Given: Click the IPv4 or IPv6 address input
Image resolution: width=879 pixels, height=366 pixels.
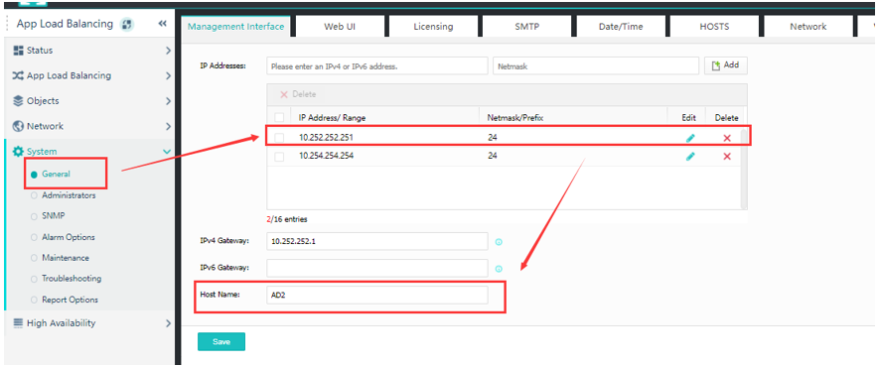Looking at the screenshot, I should point(377,65).
